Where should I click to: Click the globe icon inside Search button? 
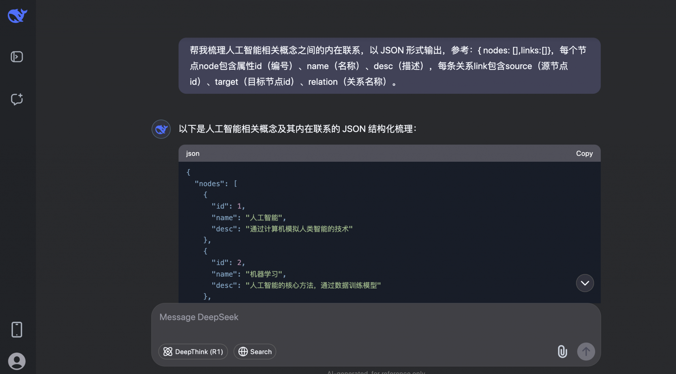tap(243, 352)
